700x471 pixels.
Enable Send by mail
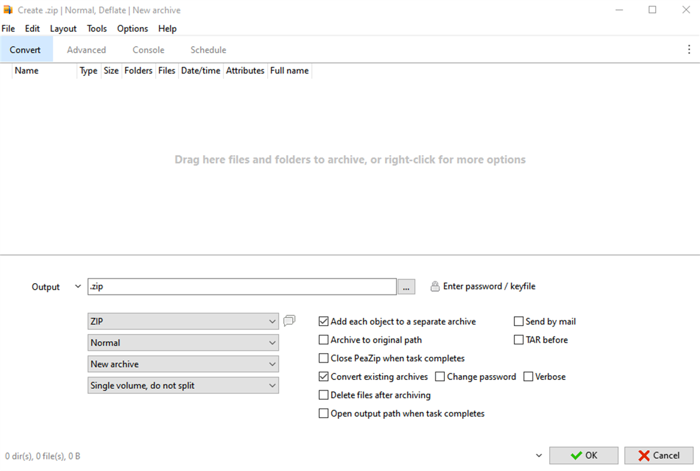pos(518,321)
